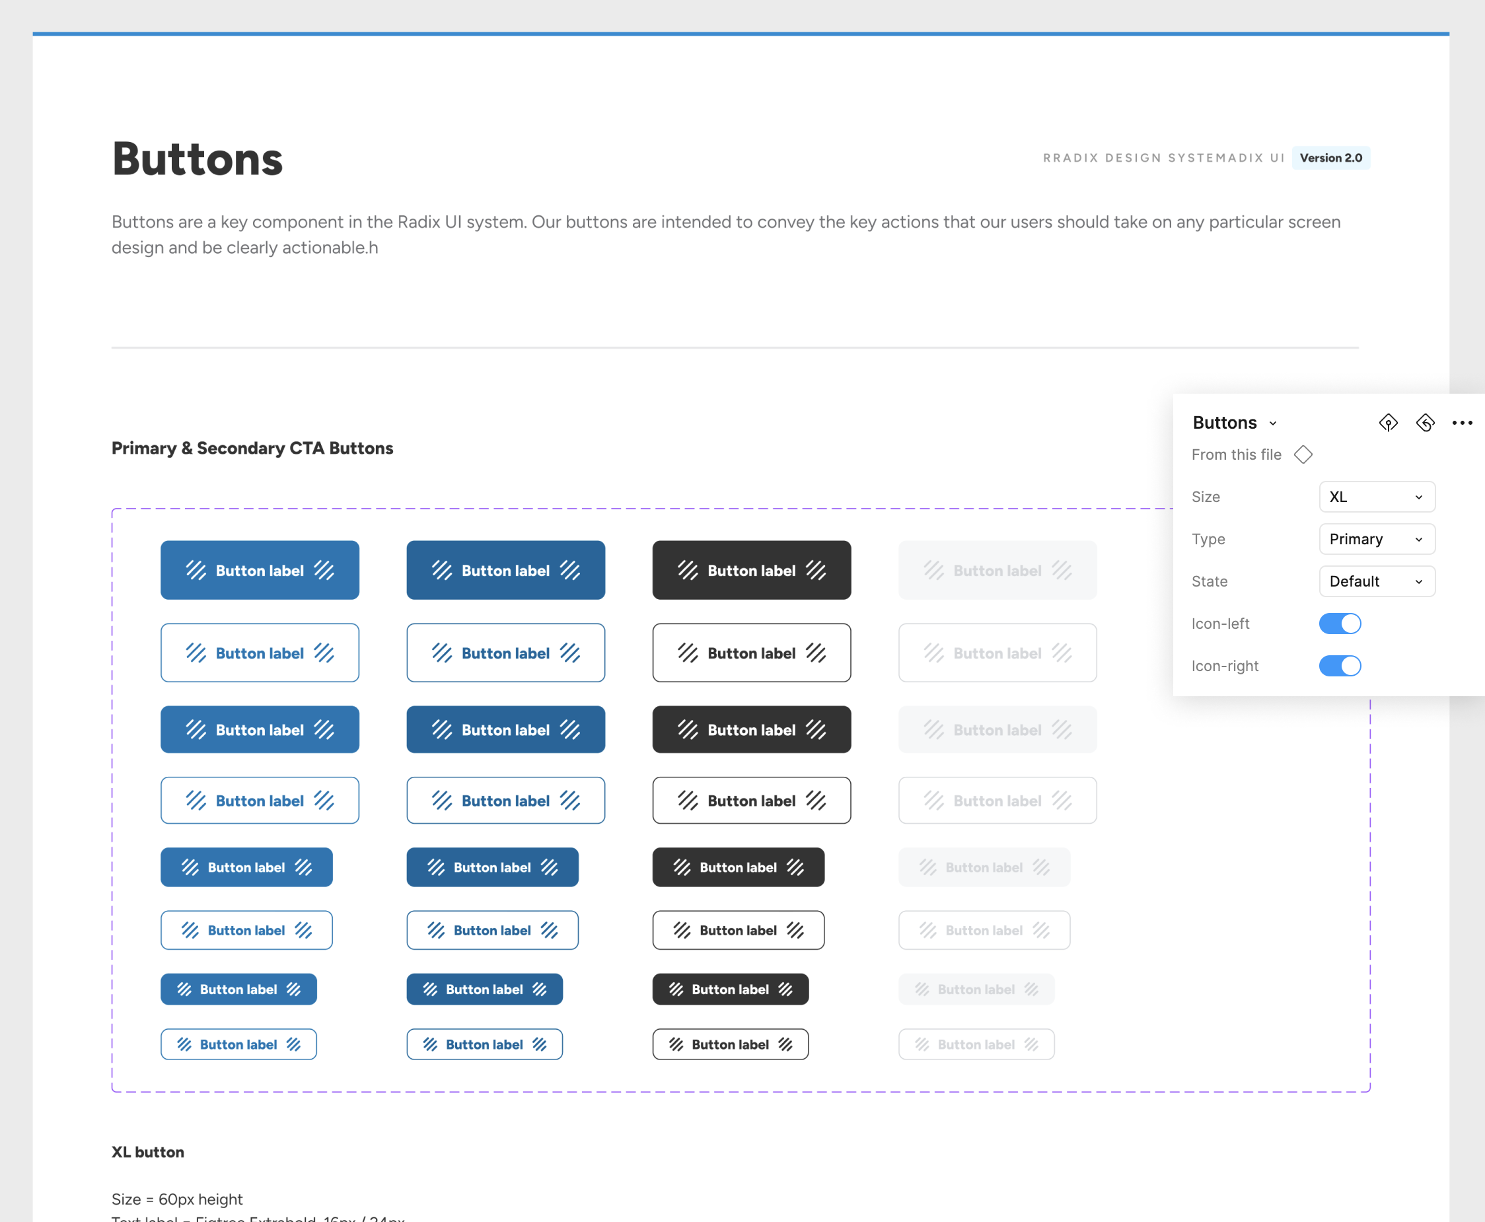Image resolution: width=1485 pixels, height=1222 pixels.
Task: Click the Size property label in the panel
Action: (x=1205, y=497)
